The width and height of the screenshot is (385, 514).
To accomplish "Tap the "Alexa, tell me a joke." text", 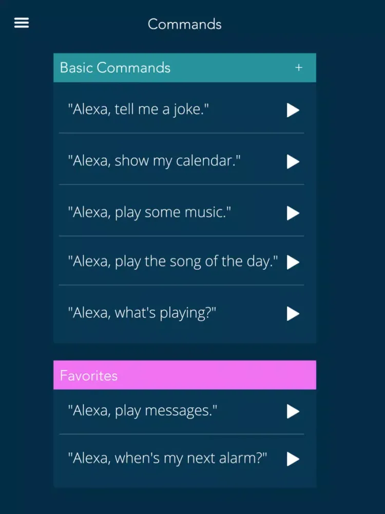I will pos(139,109).
